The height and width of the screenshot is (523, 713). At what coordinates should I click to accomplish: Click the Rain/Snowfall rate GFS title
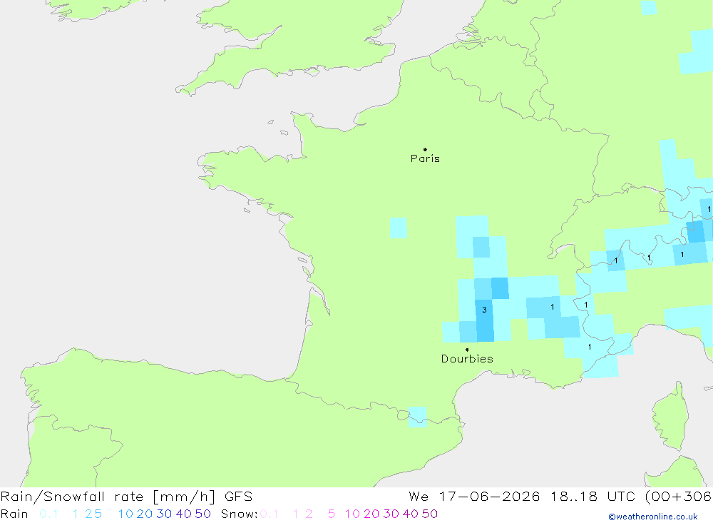(x=126, y=496)
